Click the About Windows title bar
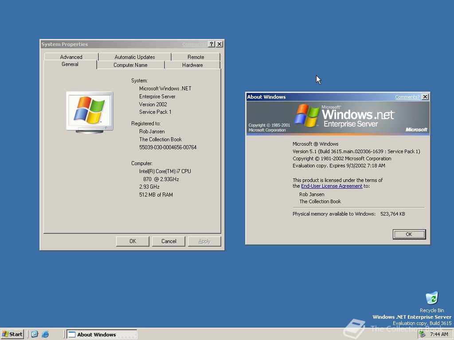The width and height of the screenshot is (454, 340). coord(337,97)
